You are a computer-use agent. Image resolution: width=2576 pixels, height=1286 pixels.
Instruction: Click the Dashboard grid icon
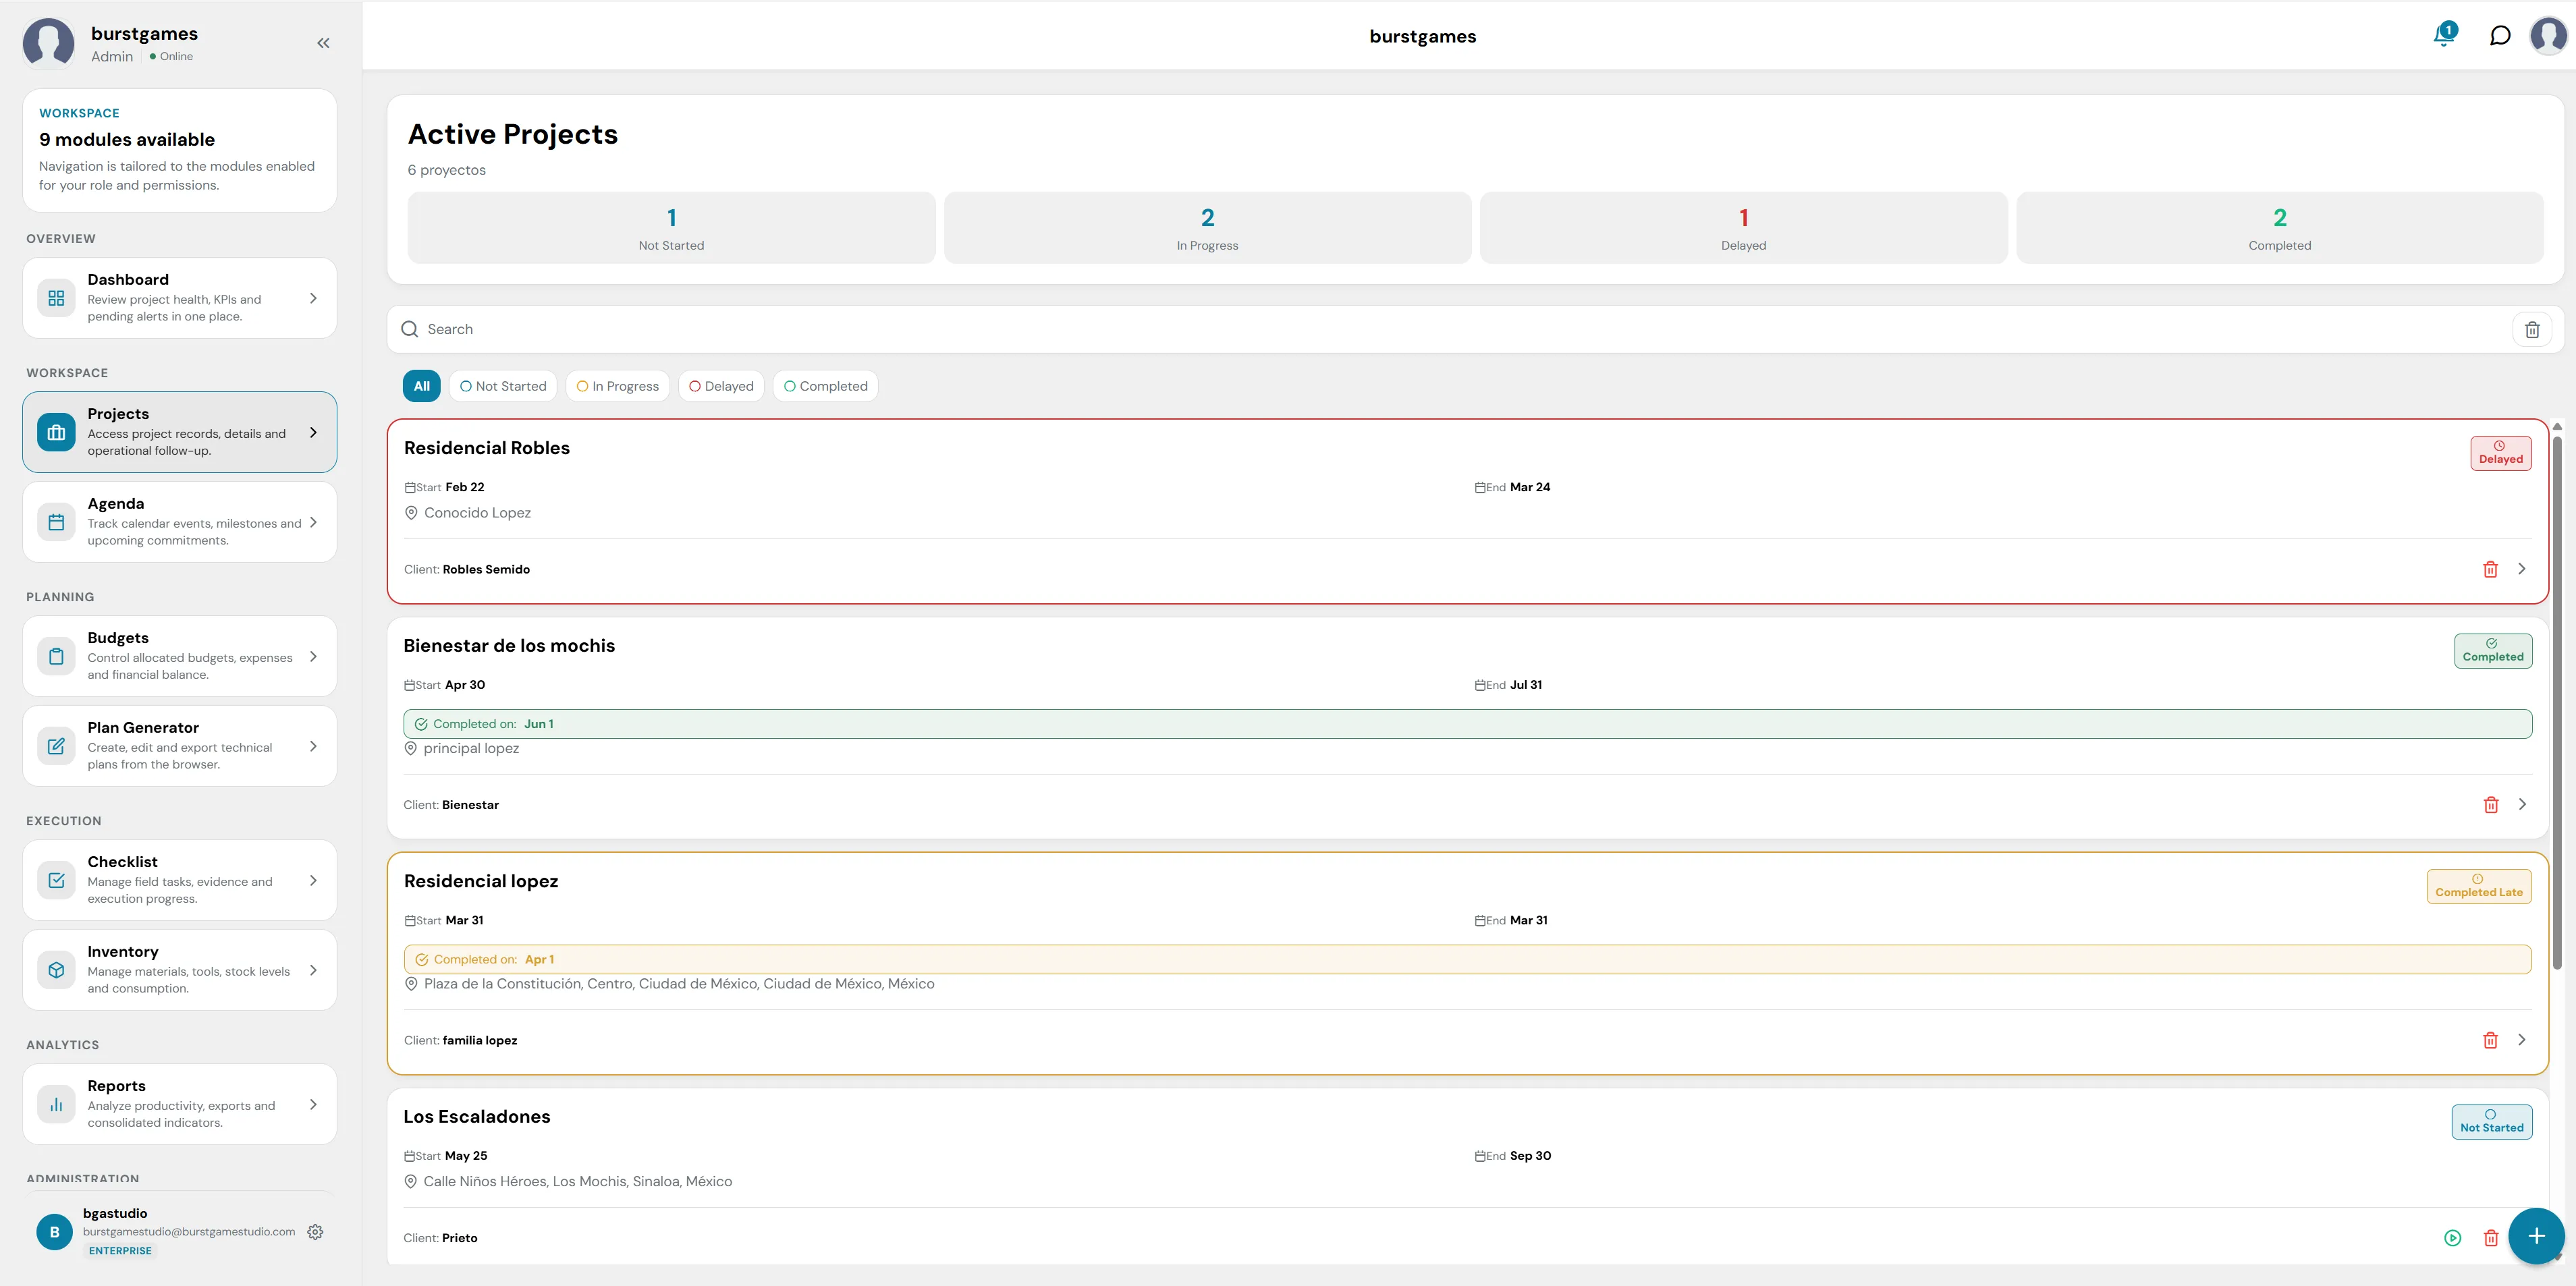[x=56, y=298]
